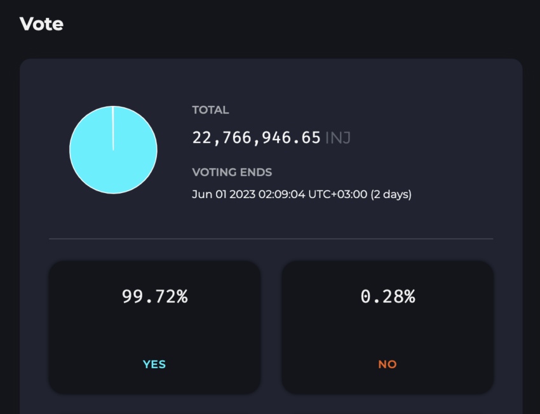Image resolution: width=540 pixels, height=414 pixels.
Task: Click the lower cyan area of the pie
Action: click(x=113, y=175)
